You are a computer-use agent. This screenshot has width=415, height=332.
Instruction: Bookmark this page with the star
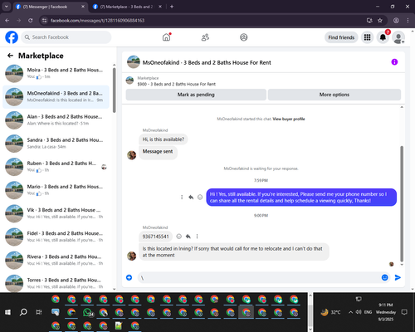pos(380,20)
